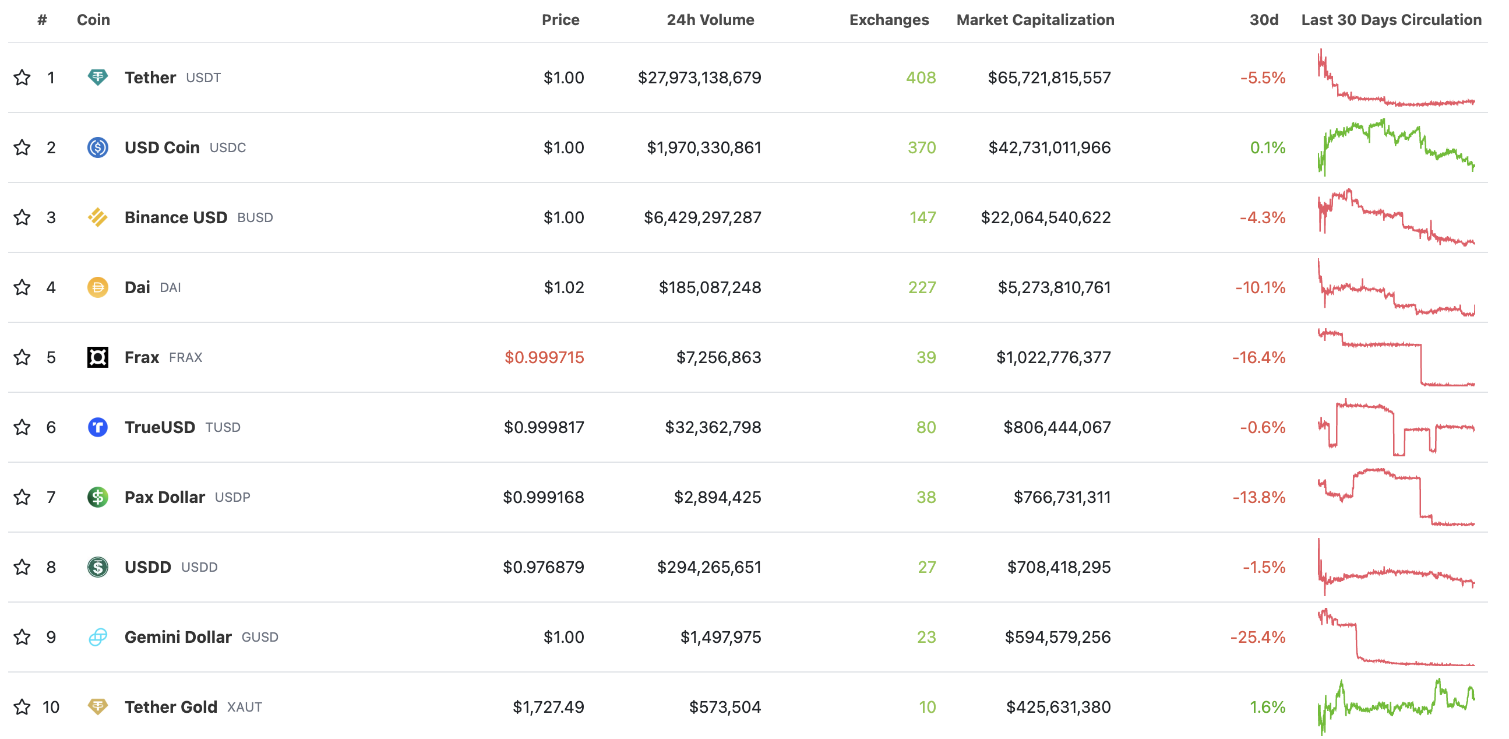Open Binance USD's circulation sparkline
The image size is (1509, 739).
point(1397,217)
